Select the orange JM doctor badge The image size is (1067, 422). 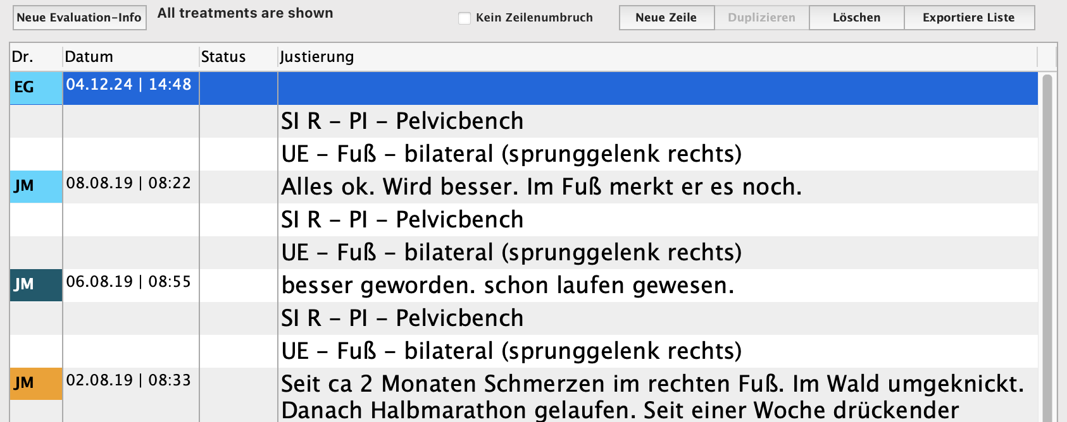36,383
